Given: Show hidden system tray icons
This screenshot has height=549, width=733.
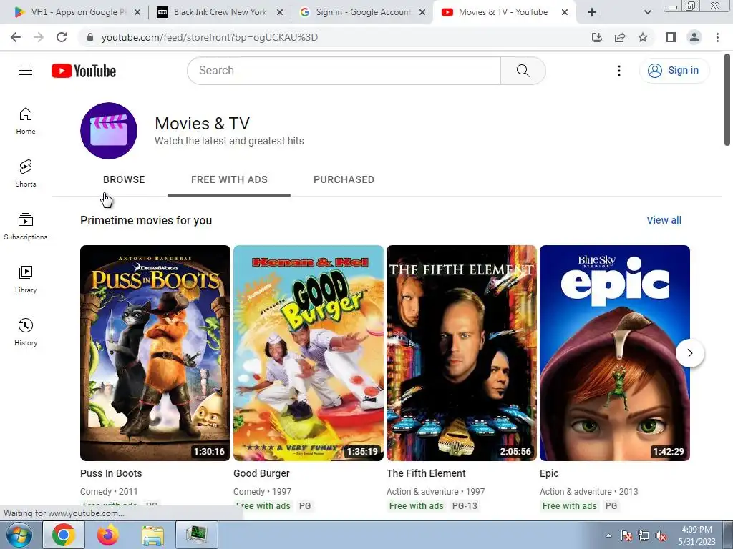Looking at the screenshot, I should coord(608,535).
